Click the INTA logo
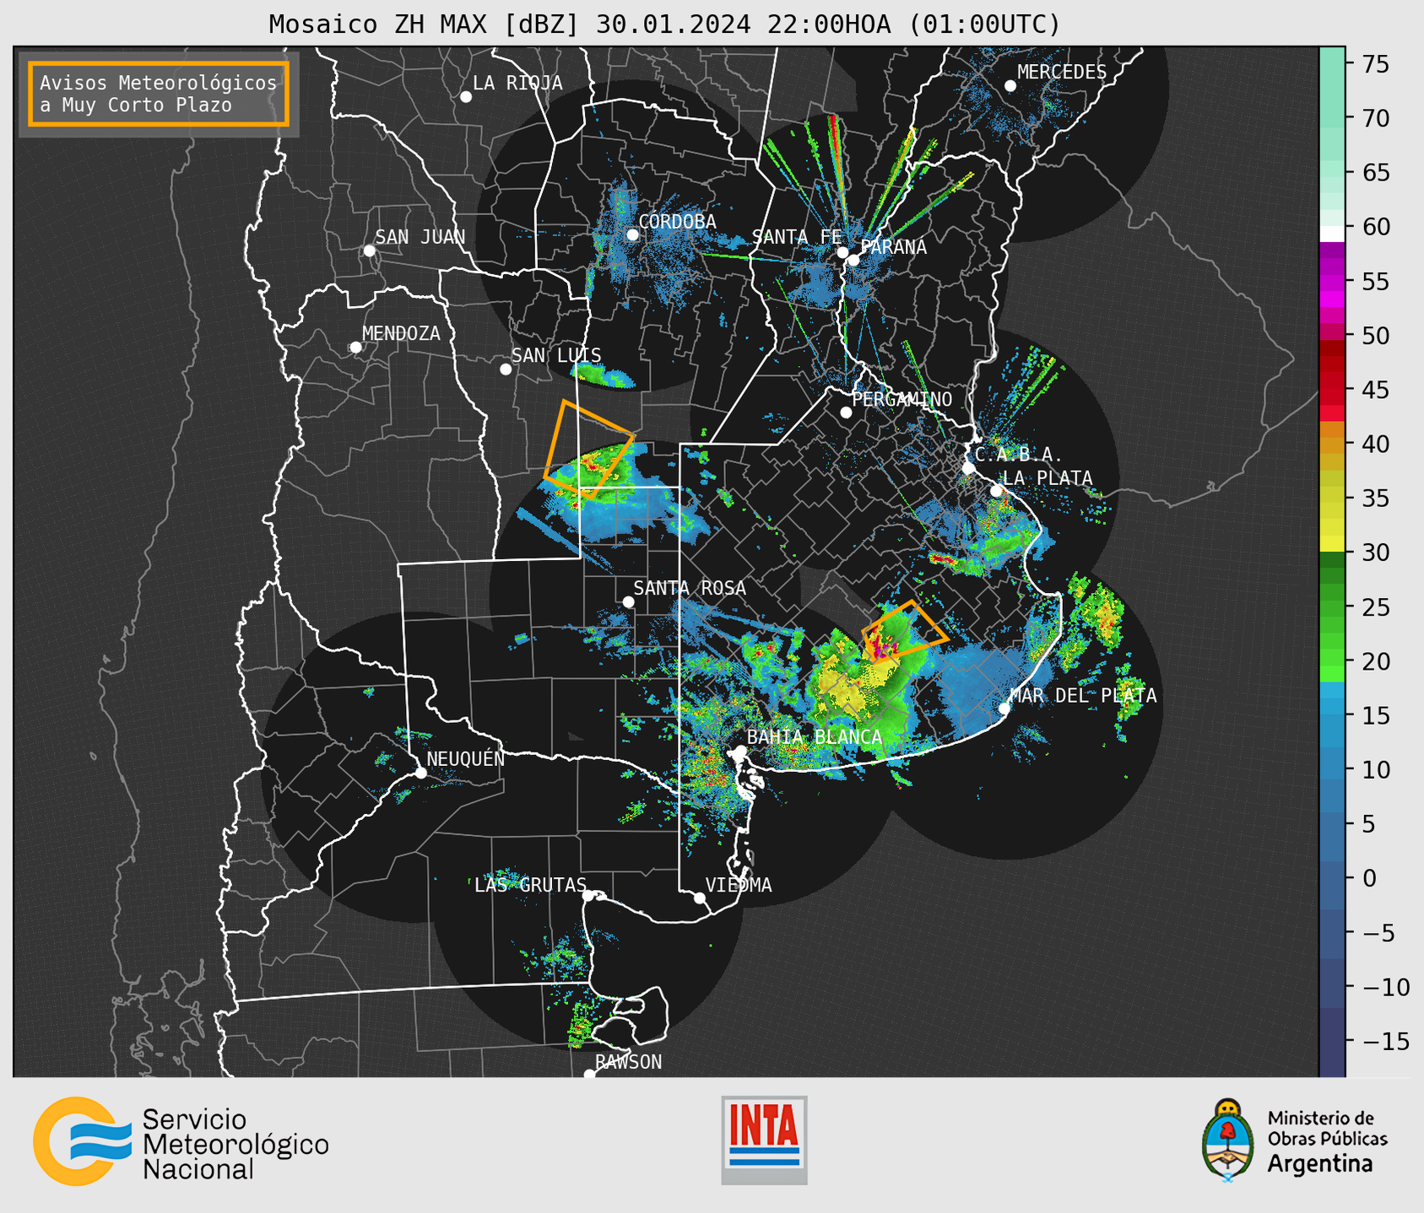The width and height of the screenshot is (1424, 1213). pos(764,1140)
